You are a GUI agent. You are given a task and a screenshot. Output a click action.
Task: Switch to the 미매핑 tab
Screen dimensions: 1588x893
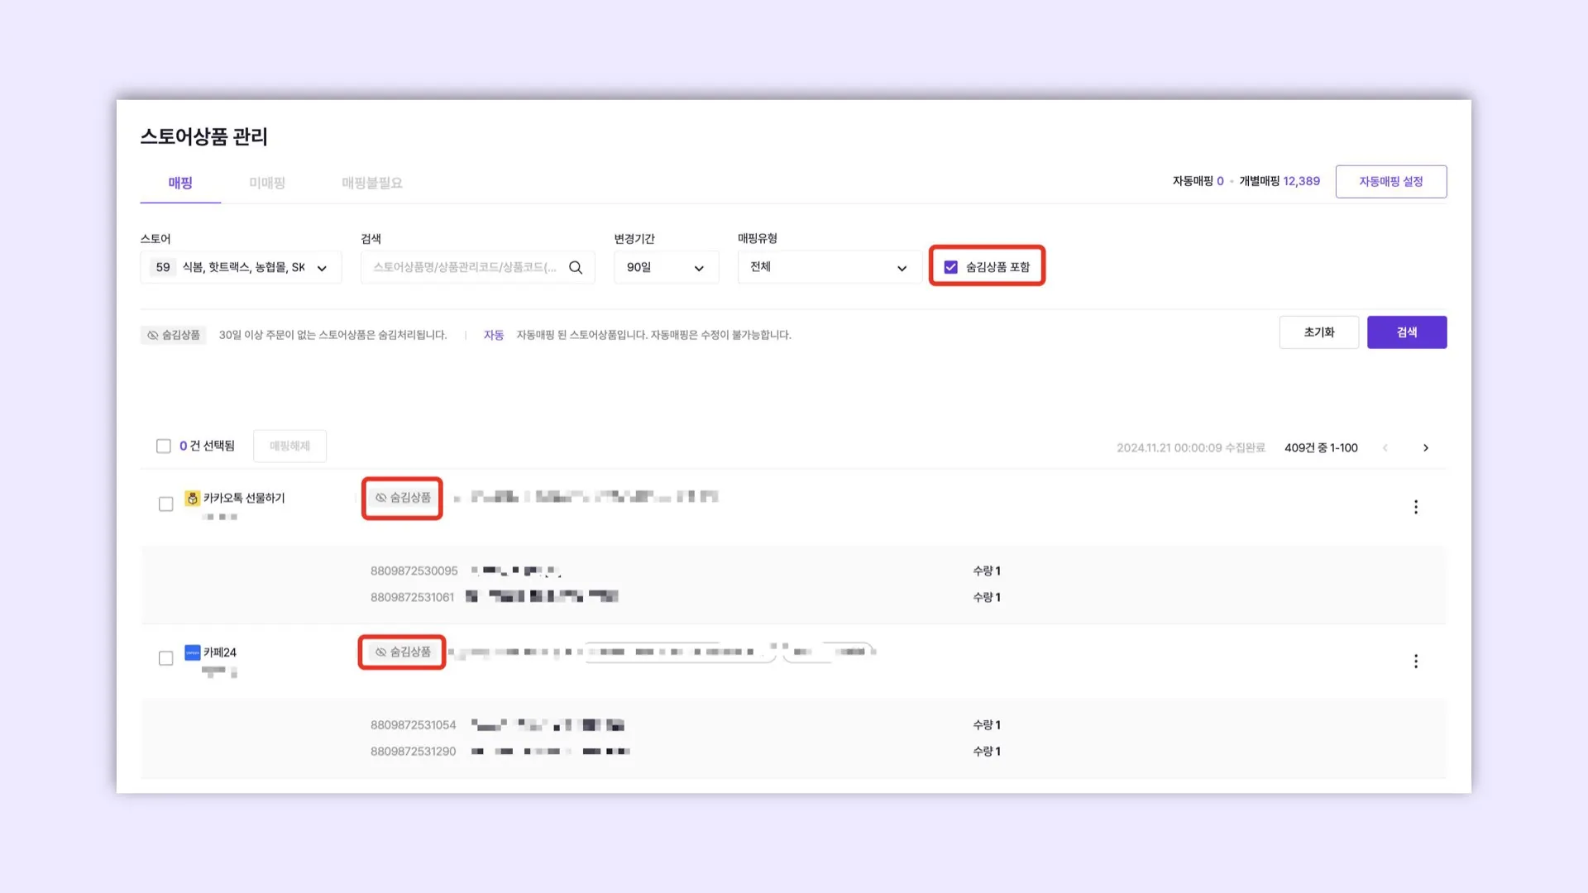pyautogui.click(x=267, y=183)
